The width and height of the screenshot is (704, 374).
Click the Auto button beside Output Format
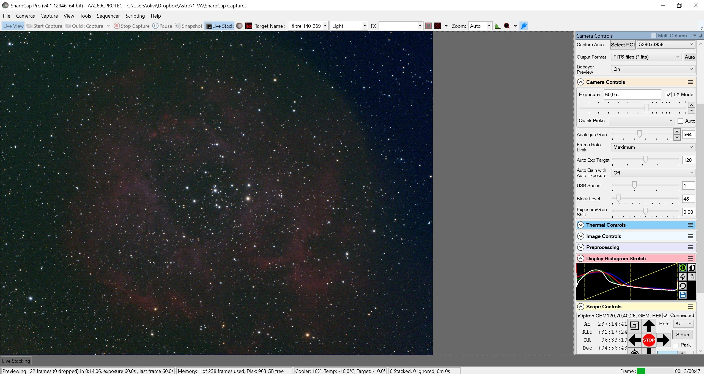point(690,57)
